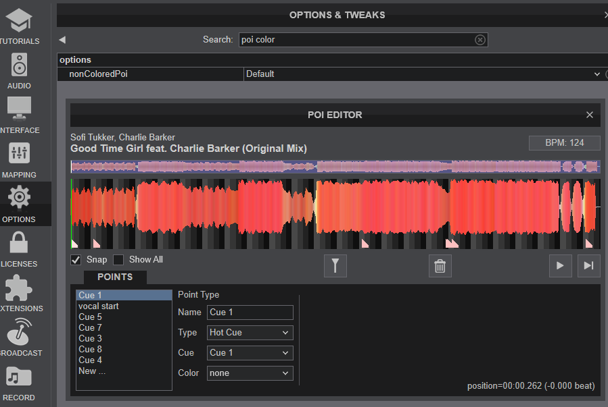This screenshot has width=608, height=407.
Task: Open the Audio settings section
Action: click(x=20, y=71)
